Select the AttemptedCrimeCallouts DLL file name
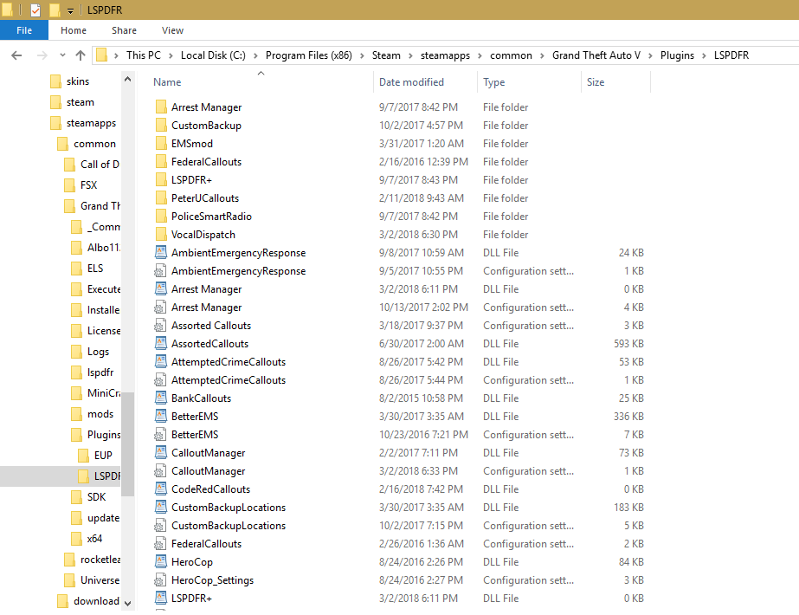This screenshot has height=615, width=799. (229, 361)
